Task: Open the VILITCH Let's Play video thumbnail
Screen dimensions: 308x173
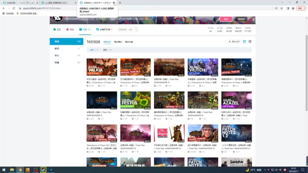Action: click(203, 67)
